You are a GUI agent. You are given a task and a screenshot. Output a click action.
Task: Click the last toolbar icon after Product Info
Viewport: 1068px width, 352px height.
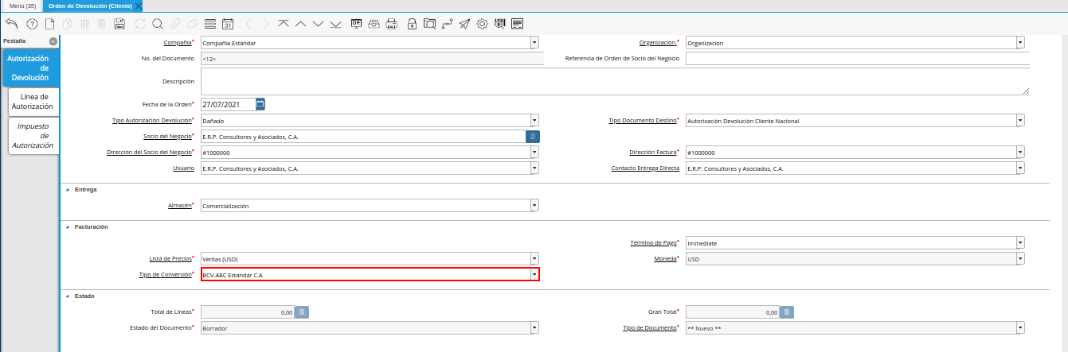[518, 24]
